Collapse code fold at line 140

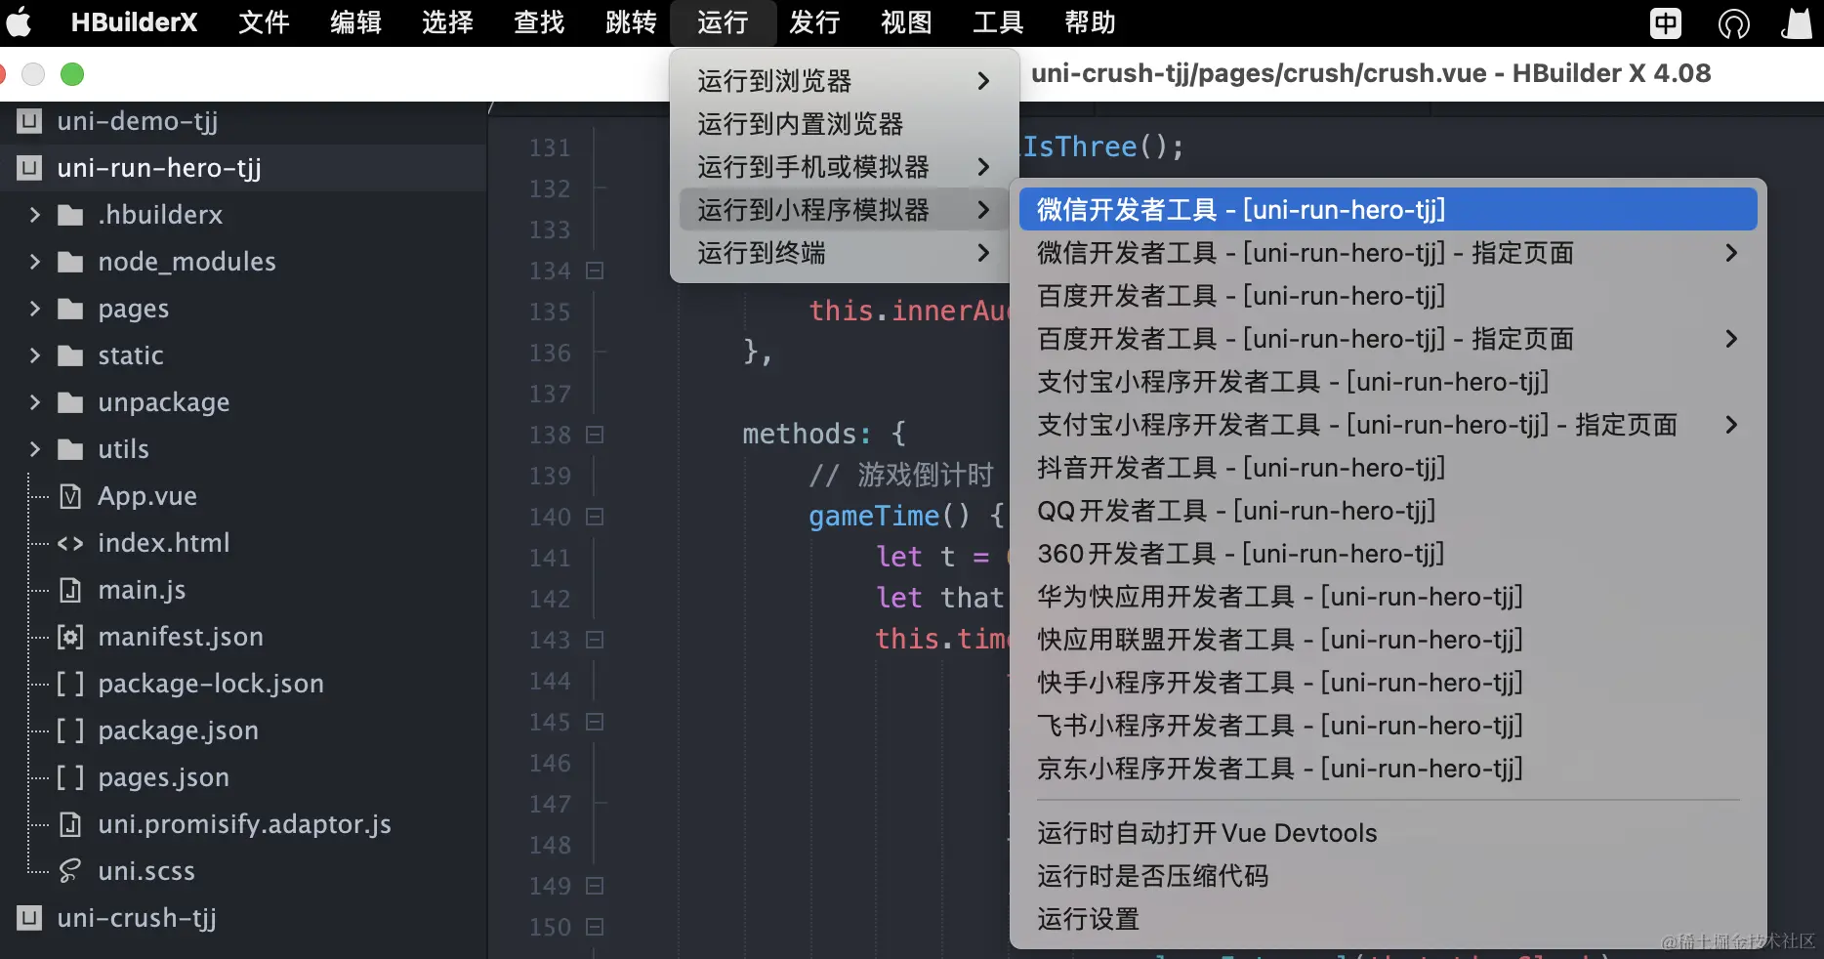[595, 517]
